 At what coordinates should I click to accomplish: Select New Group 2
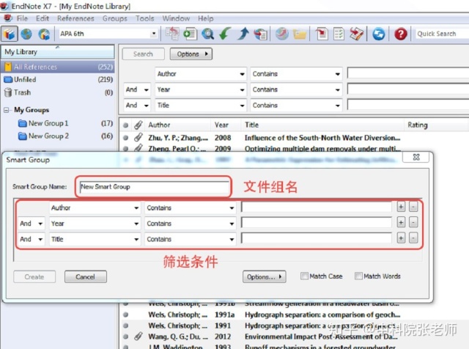point(65,136)
